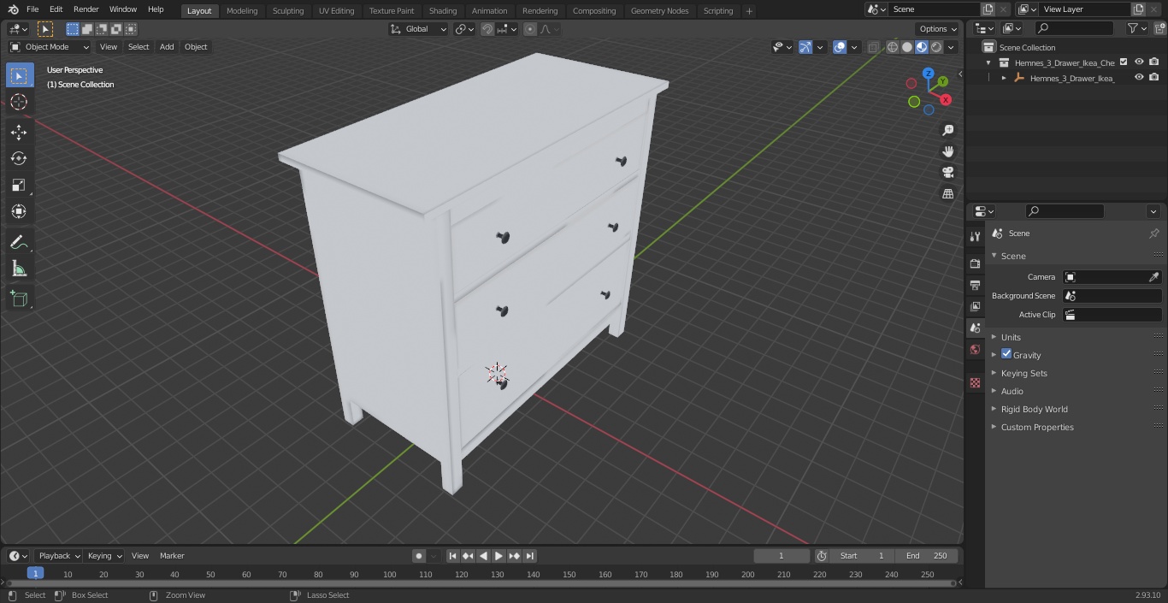Open the viewport Add menu
Screen dimensions: 1168x603
click(x=167, y=47)
